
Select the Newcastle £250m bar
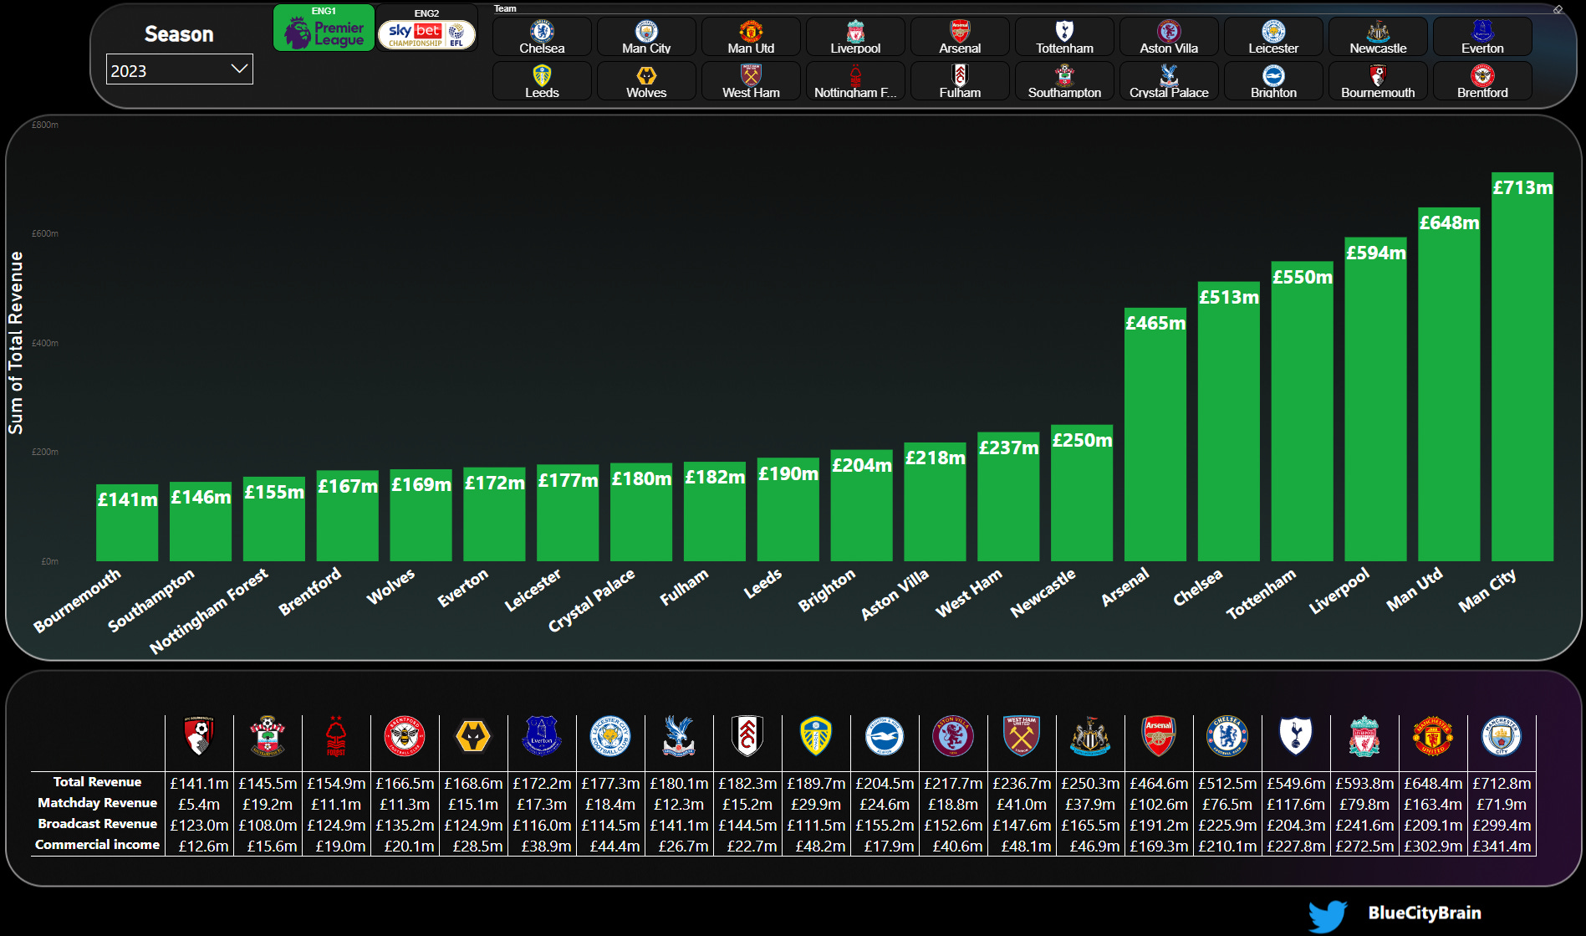[1082, 493]
